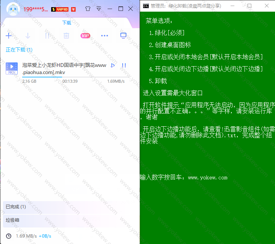Open the three-dot more options menu

pyautogui.click(x=105, y=36)
